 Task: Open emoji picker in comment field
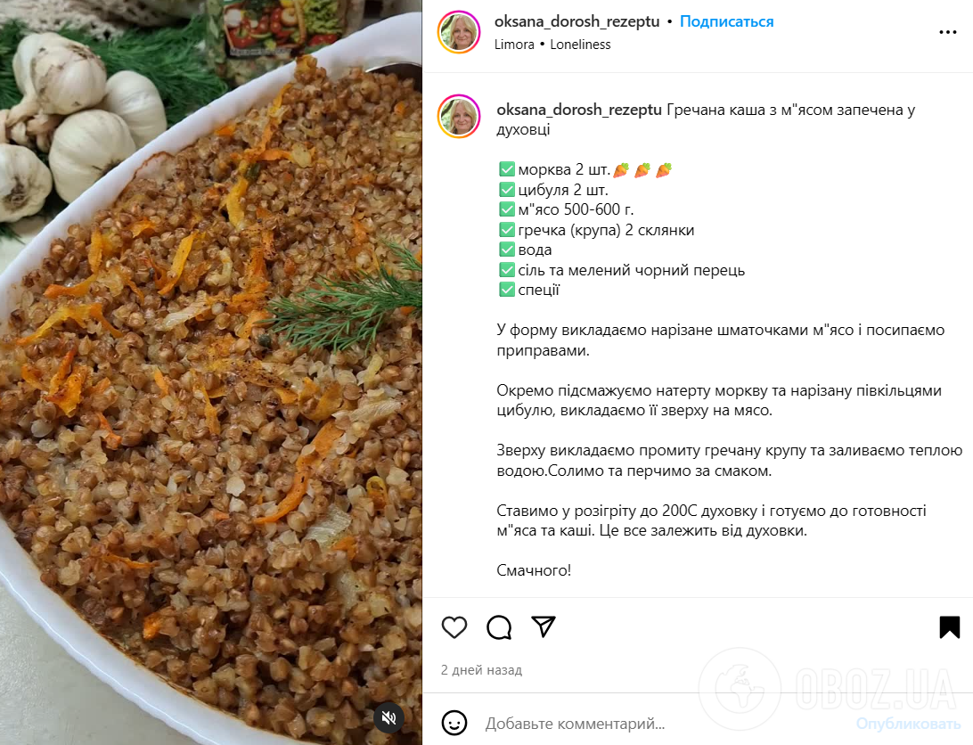454,724
